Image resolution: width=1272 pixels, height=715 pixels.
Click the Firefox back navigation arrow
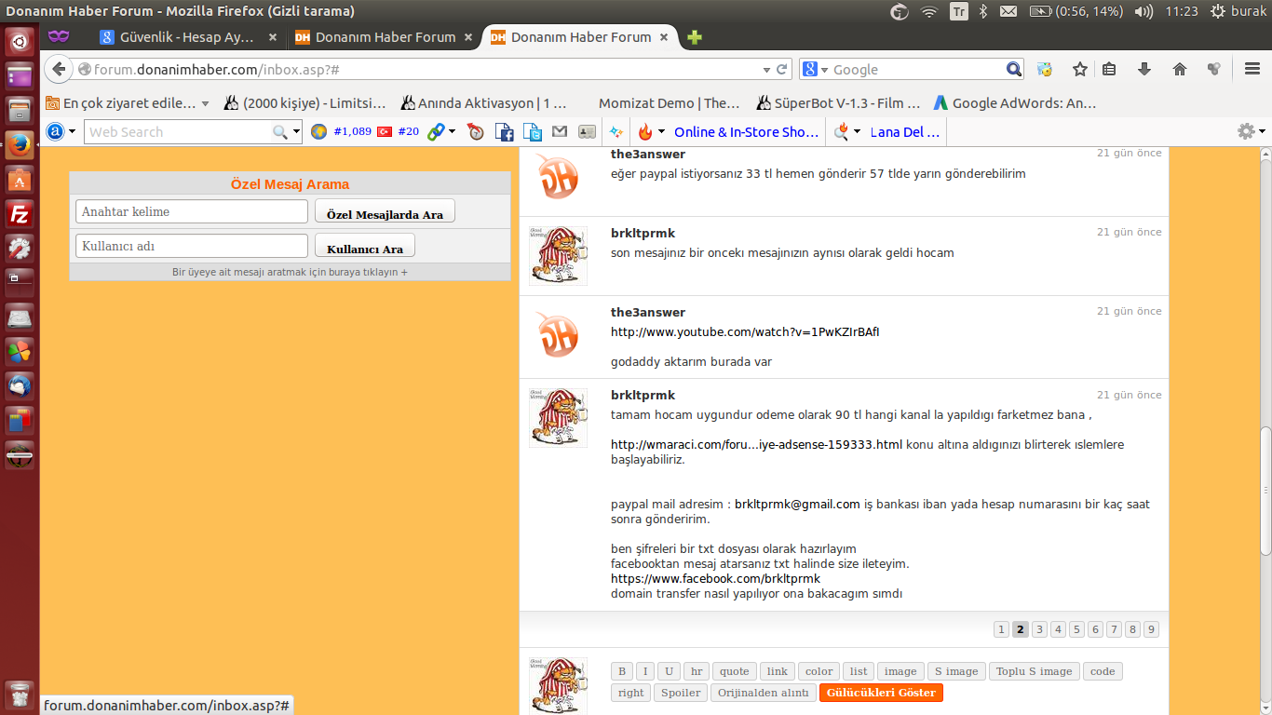coord(59,69)
